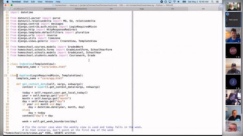
Task: Open the Window menu
Action: point(49,2)
